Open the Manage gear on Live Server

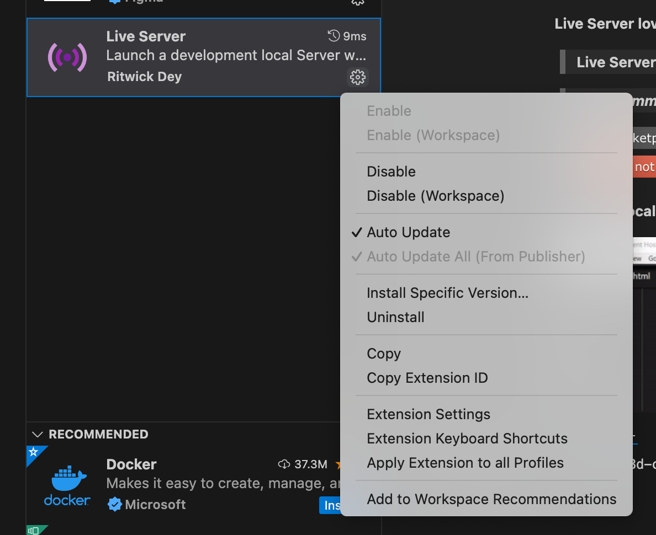(x=357, y=77)
